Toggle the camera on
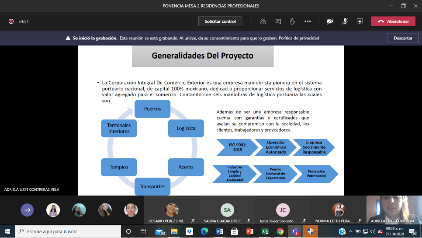 coord(330,21)
